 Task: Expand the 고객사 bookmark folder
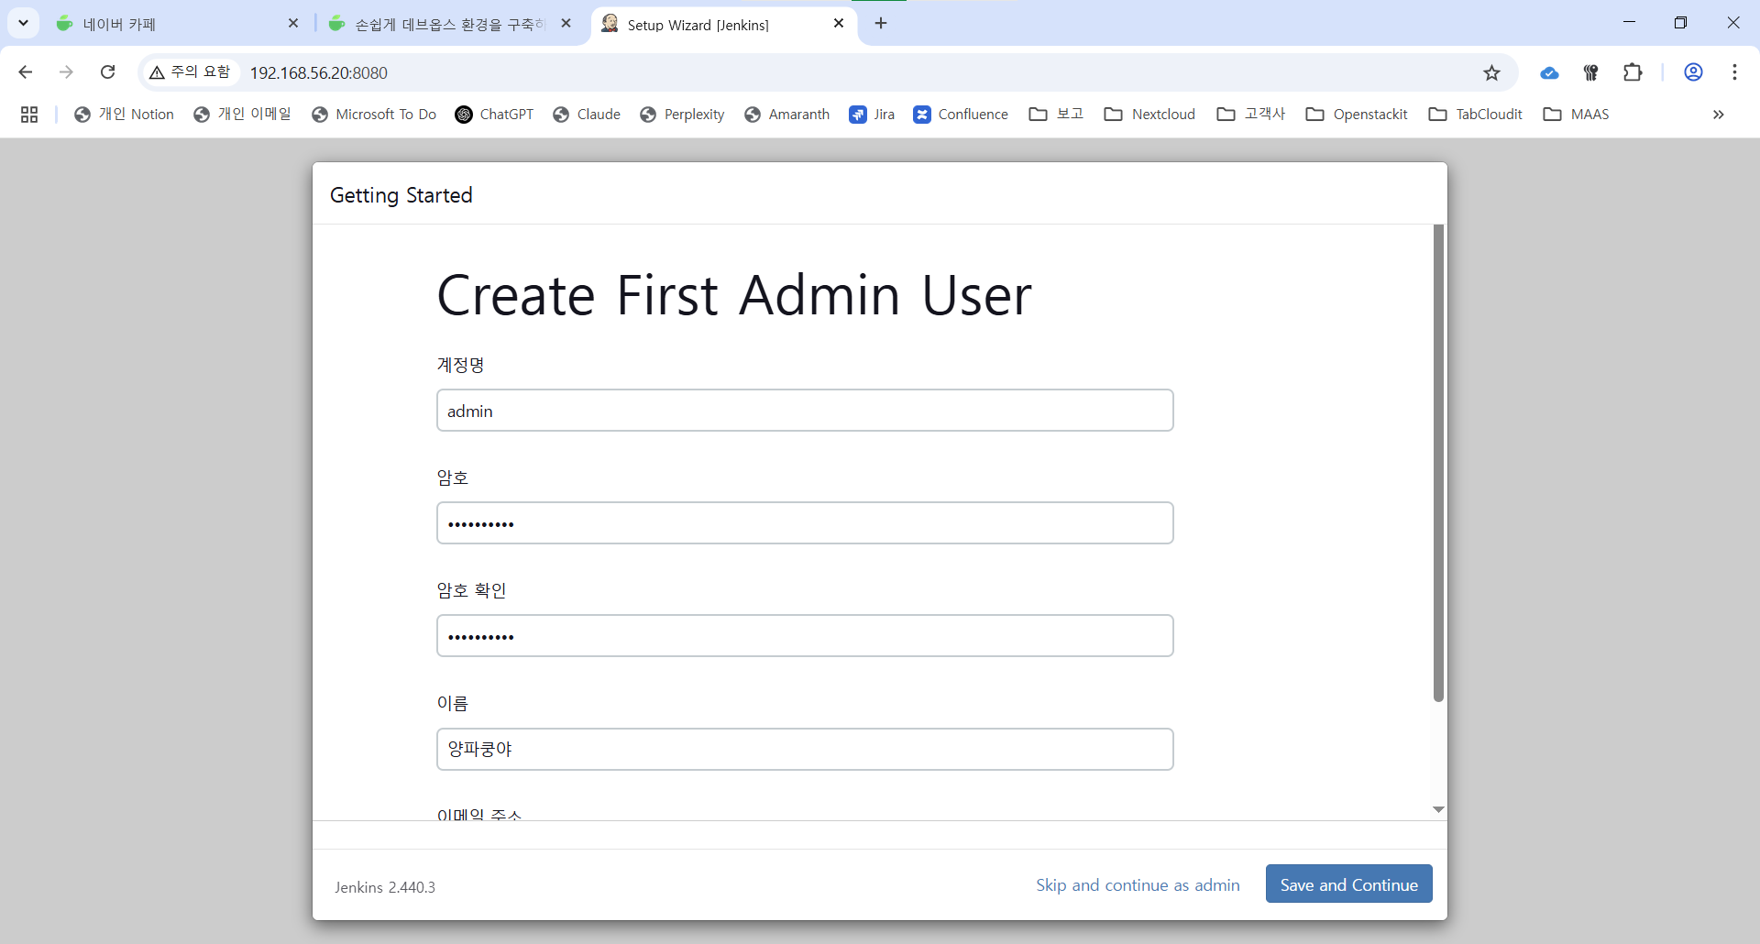(1251, 115)
